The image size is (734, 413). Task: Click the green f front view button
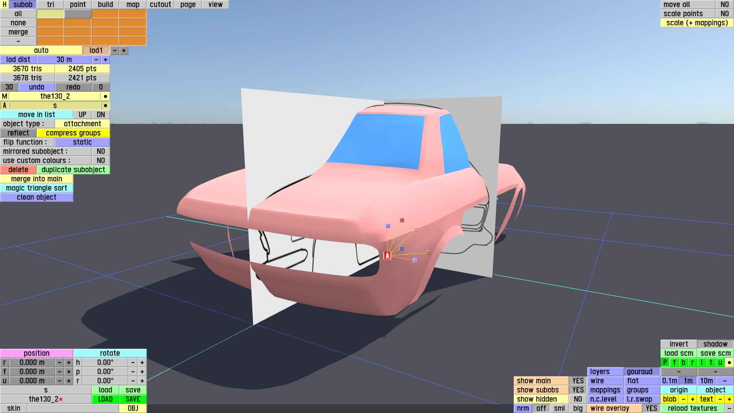click(674, 363)
